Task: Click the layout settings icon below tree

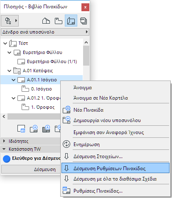Action: point(21,129)
